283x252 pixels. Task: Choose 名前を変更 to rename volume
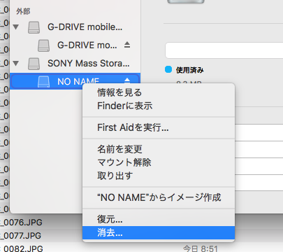point(159,149)
